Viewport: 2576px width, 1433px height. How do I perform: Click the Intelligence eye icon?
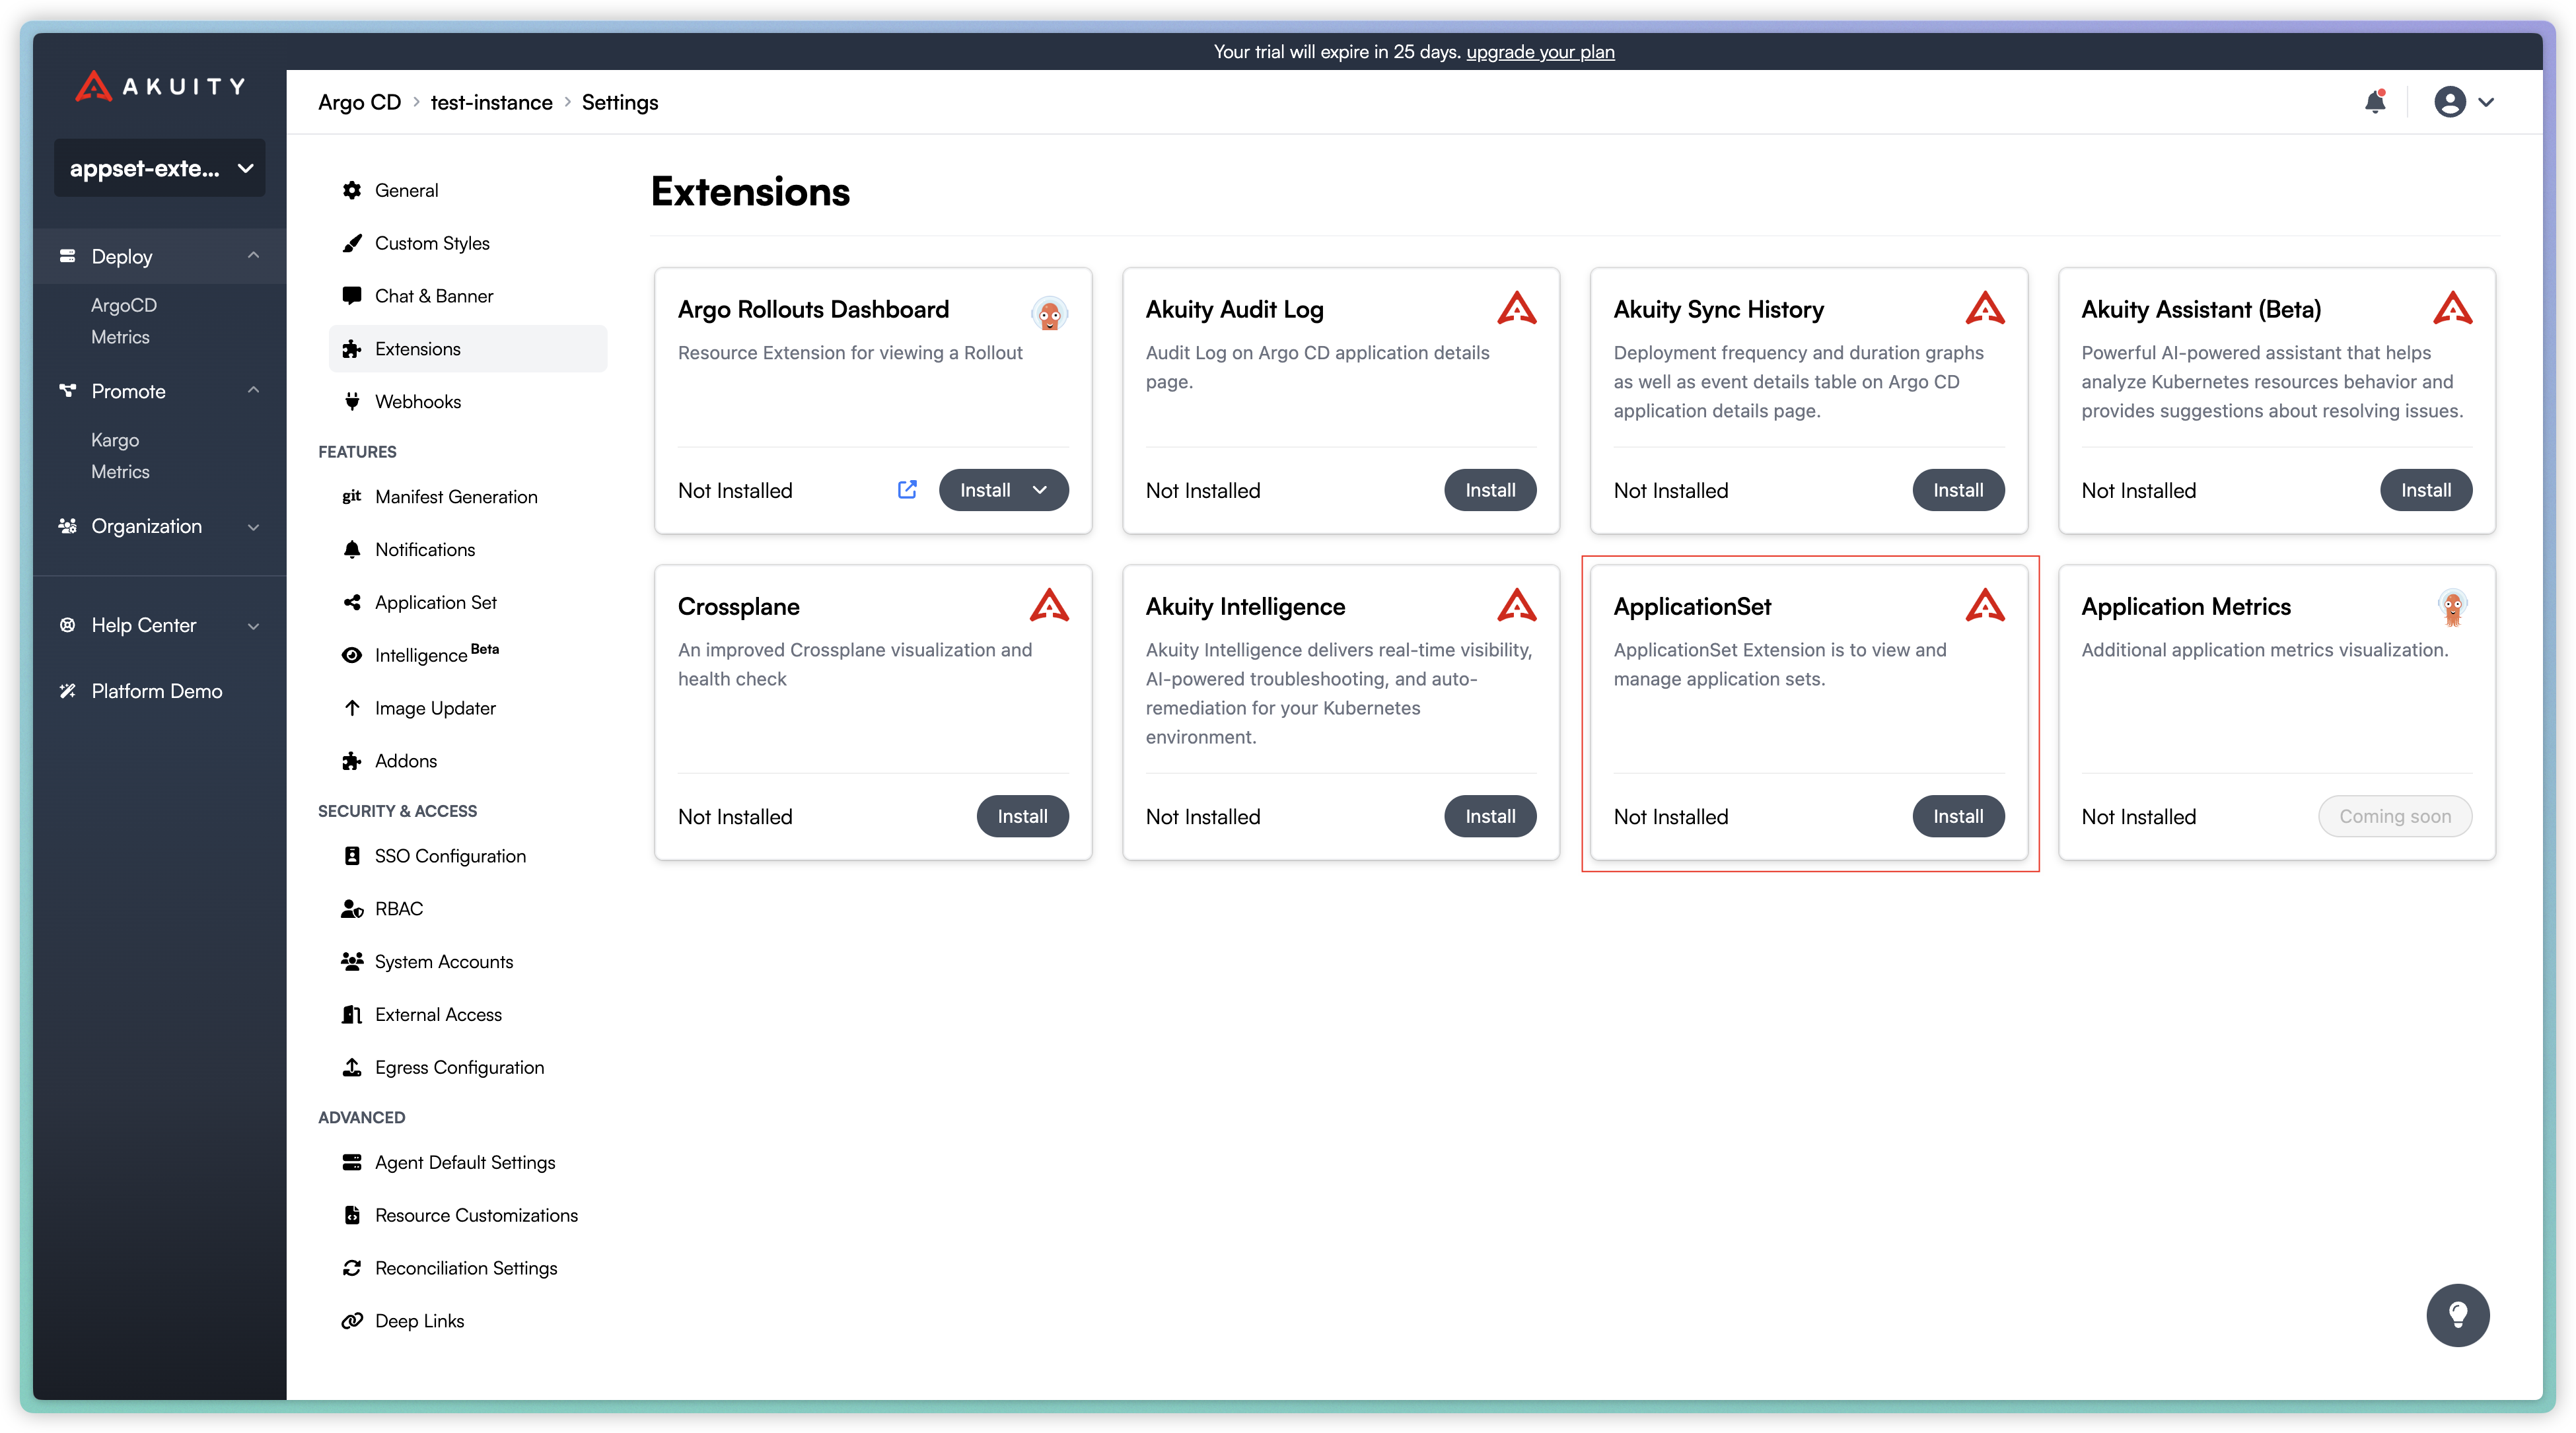[x=352, y=656]
